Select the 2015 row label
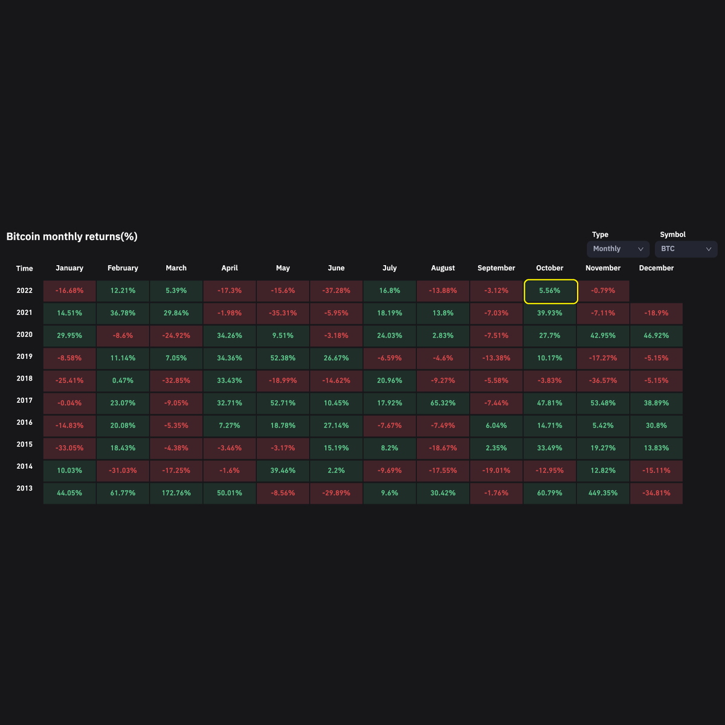The height and width of the screenshot is (725, 725). [25, 445]
